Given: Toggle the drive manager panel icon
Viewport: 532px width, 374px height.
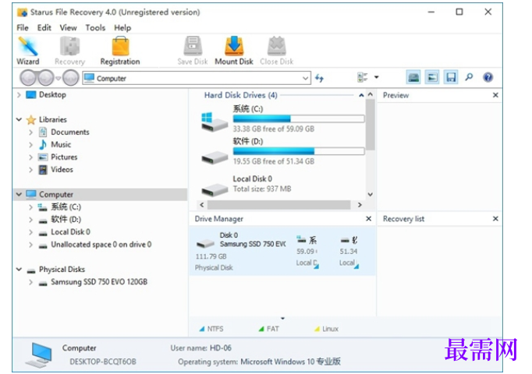Looking at the screenshot, I should [x=413, y=78].
